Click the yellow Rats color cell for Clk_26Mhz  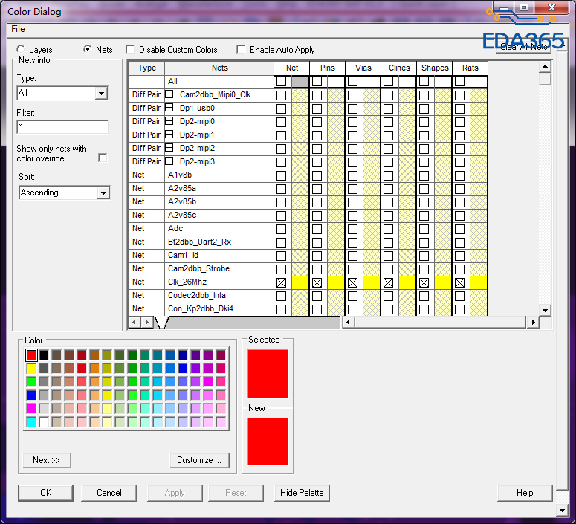click(479, 282)
